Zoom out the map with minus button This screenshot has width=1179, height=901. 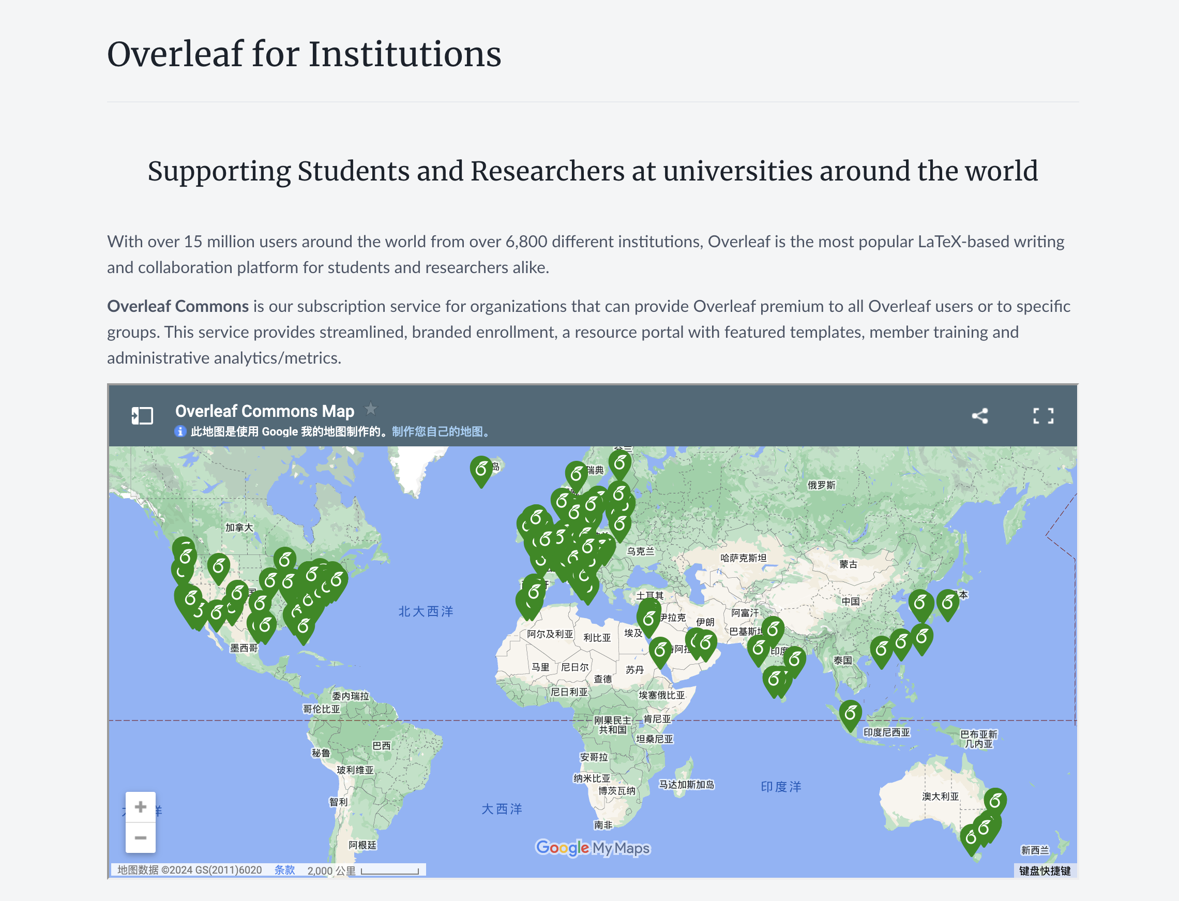point(141,838)
